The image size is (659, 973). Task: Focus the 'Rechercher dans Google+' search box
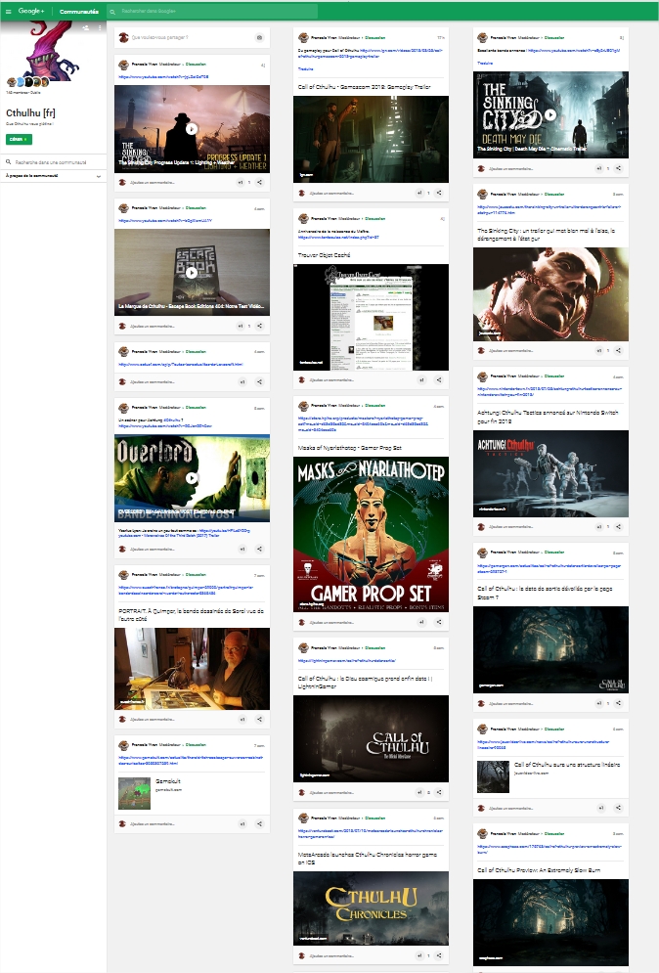[211, 11]
